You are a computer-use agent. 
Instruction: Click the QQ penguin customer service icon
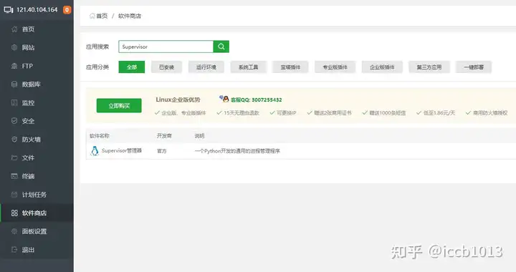click(x=224, y=99)
